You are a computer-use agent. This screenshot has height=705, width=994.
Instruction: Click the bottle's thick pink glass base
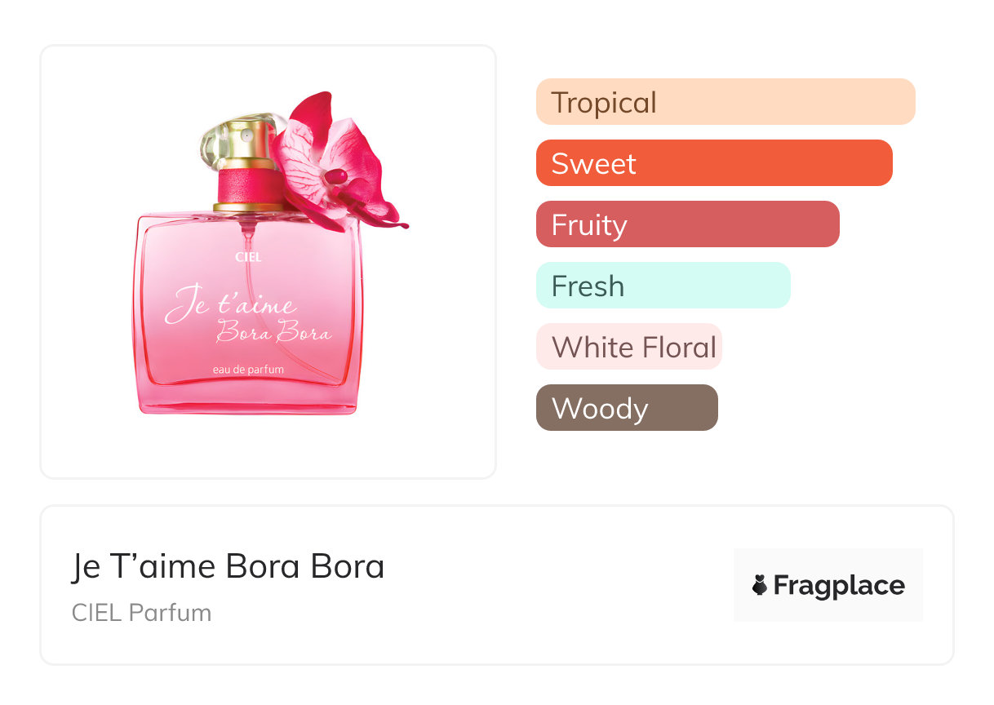pyautogui.click(x=248, y=401)
